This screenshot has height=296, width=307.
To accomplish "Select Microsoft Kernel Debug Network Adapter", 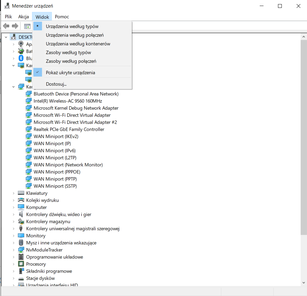I will coord(76,108).
